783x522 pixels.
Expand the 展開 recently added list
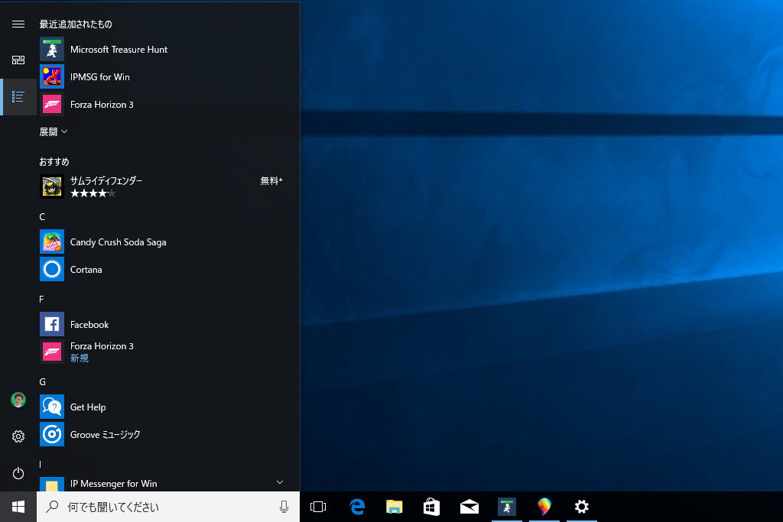pyautogui.click(x=54, y=132)
